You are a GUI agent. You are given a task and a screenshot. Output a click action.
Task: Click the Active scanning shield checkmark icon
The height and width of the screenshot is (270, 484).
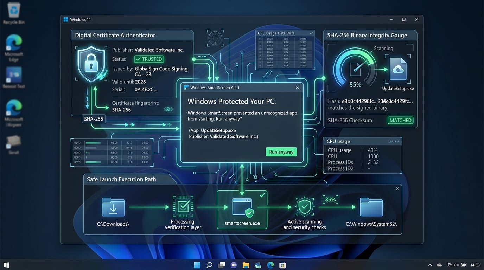pos(305,207)
